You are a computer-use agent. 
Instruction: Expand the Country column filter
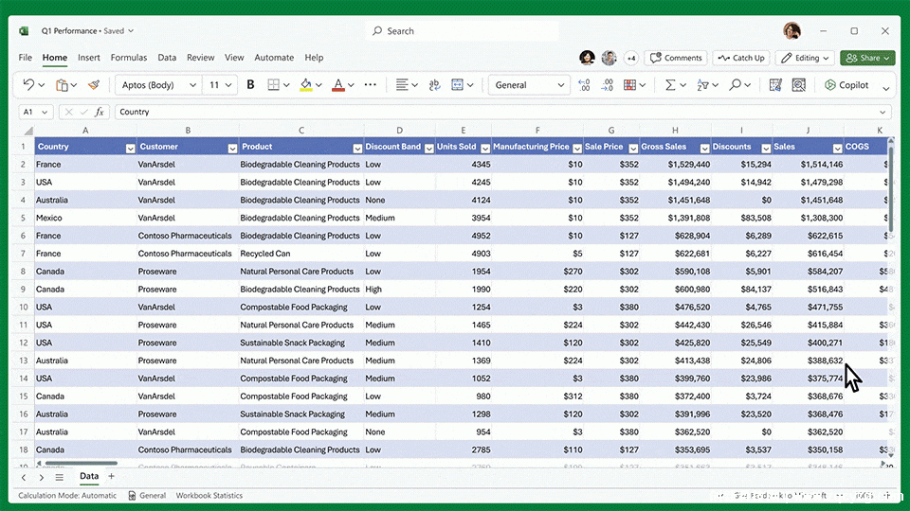pos(131,149)
